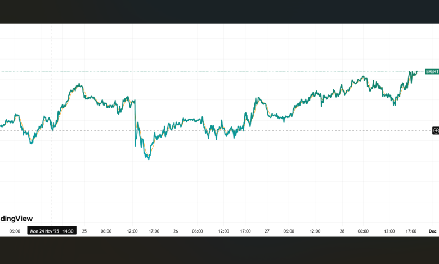Jump to the Dec label on time axis
Image resolution: width=439 pixels, height=264 pixels.
[x=433, y=231]
